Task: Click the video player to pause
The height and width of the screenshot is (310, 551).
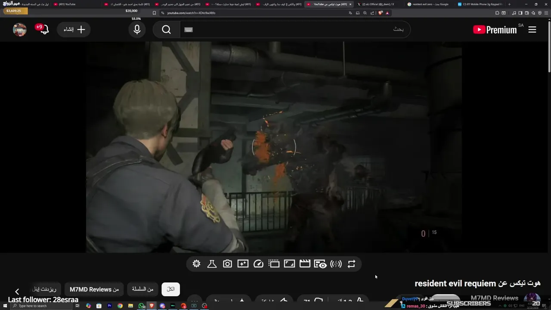Action: click(x=274, y=147)
